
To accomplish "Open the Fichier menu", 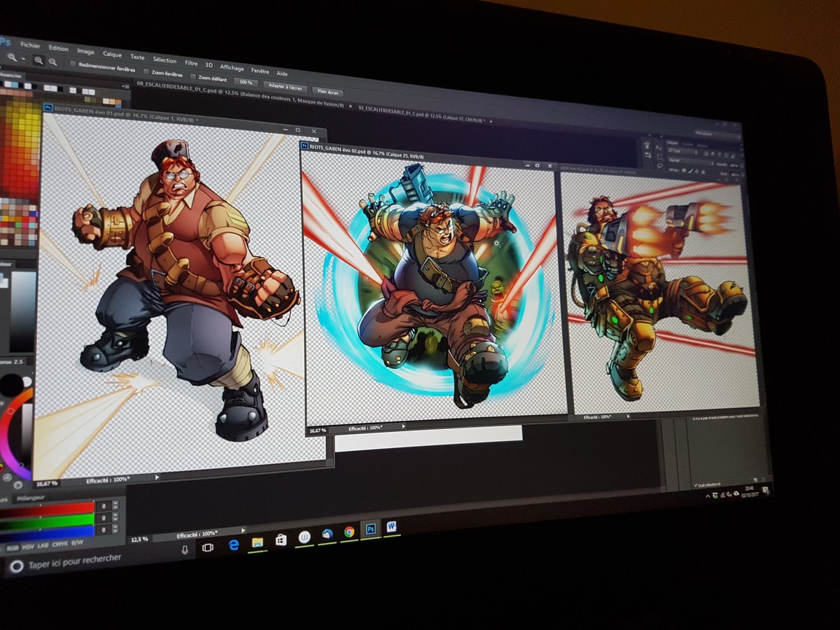I will point(30,45).
